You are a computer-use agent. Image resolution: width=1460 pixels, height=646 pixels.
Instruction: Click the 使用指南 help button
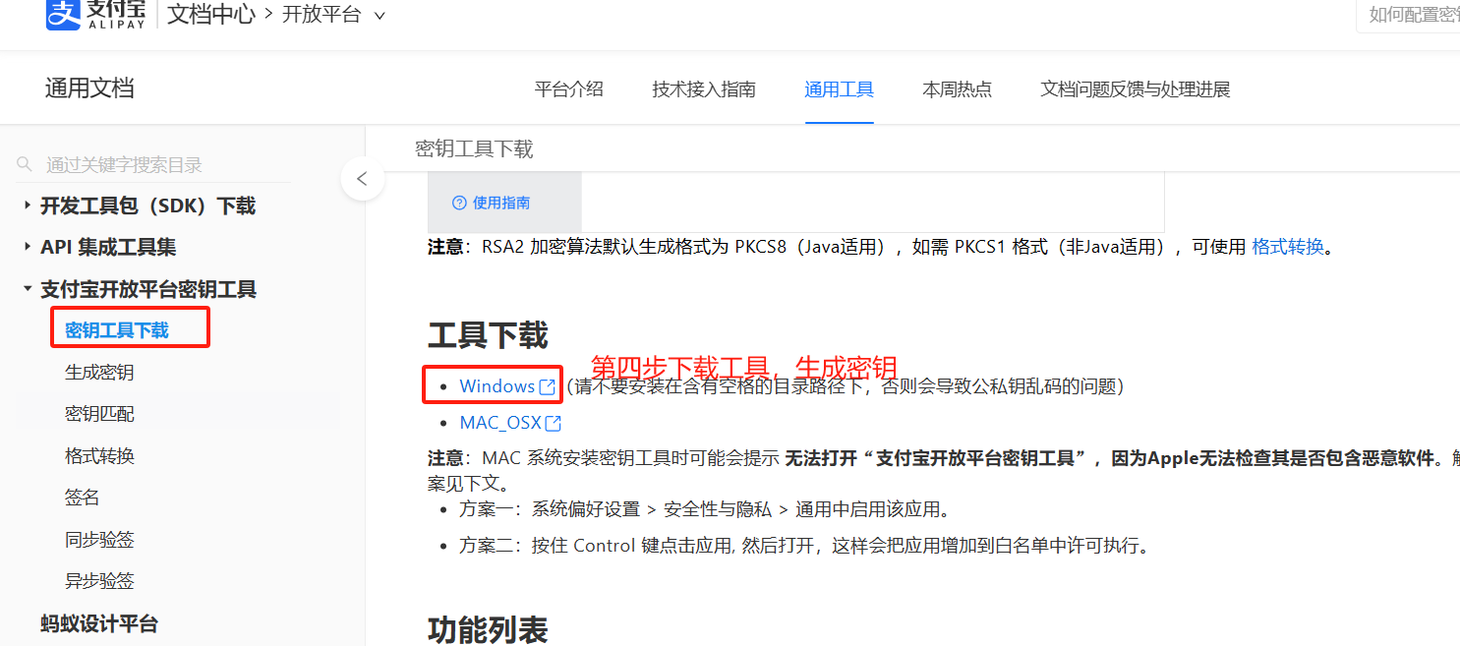492,203
